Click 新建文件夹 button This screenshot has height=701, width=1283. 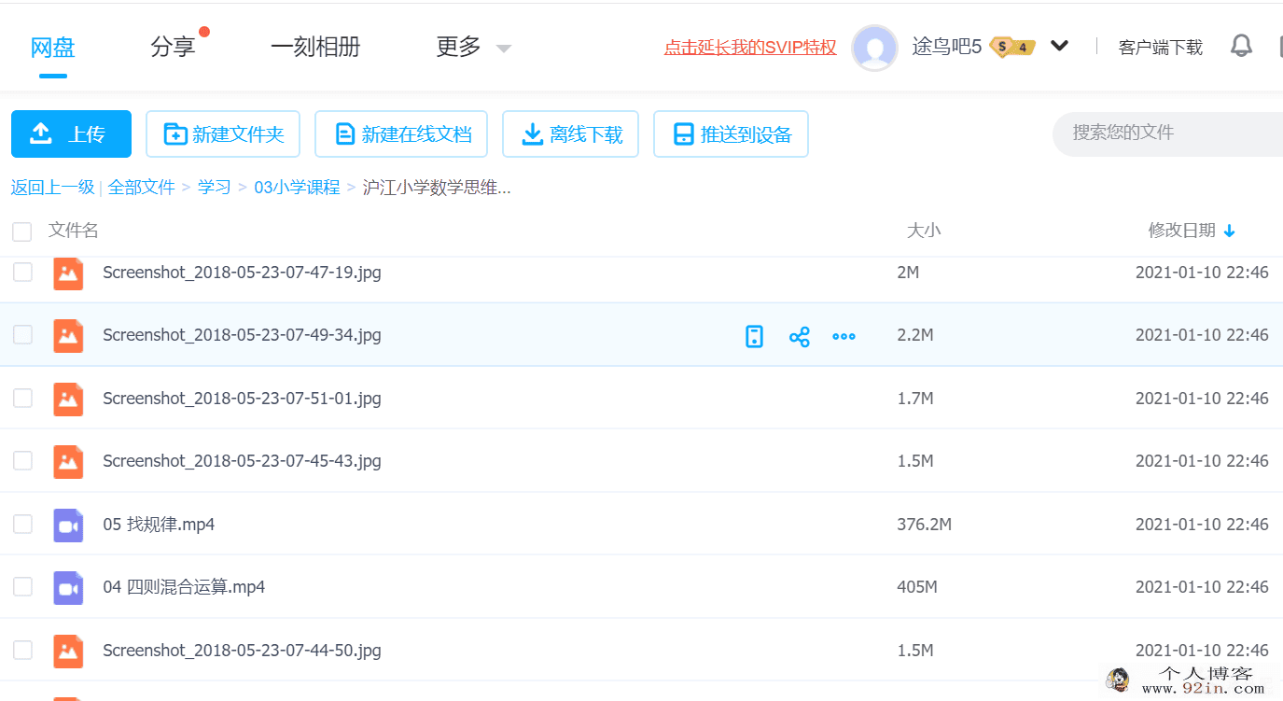(x=223, y=134)
